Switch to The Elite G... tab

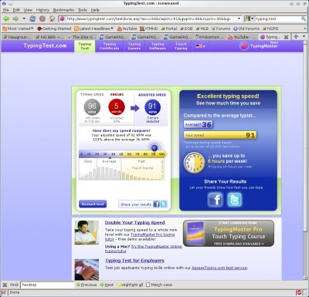(x=82, y=37)
